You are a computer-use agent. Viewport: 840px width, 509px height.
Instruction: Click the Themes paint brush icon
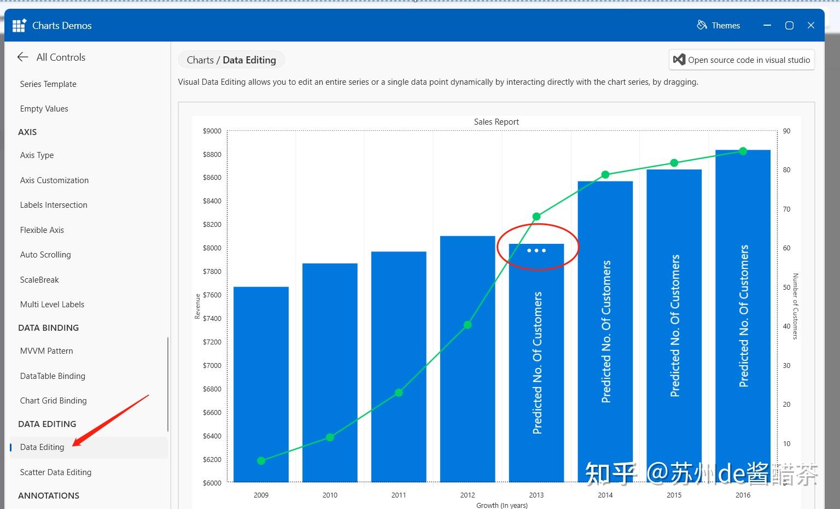(702, 25)
